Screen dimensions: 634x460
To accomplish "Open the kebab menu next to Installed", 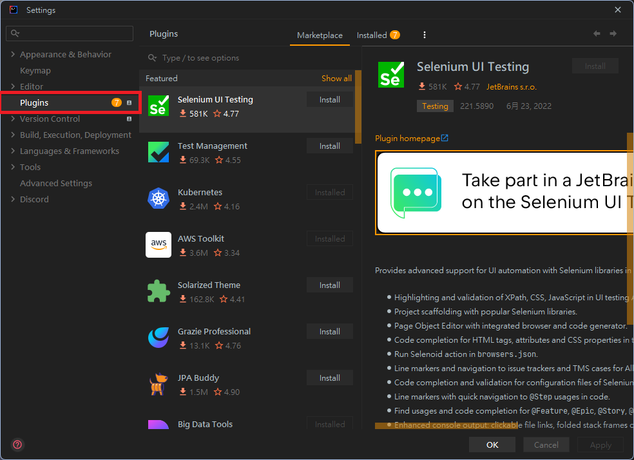I will [424, 35].
